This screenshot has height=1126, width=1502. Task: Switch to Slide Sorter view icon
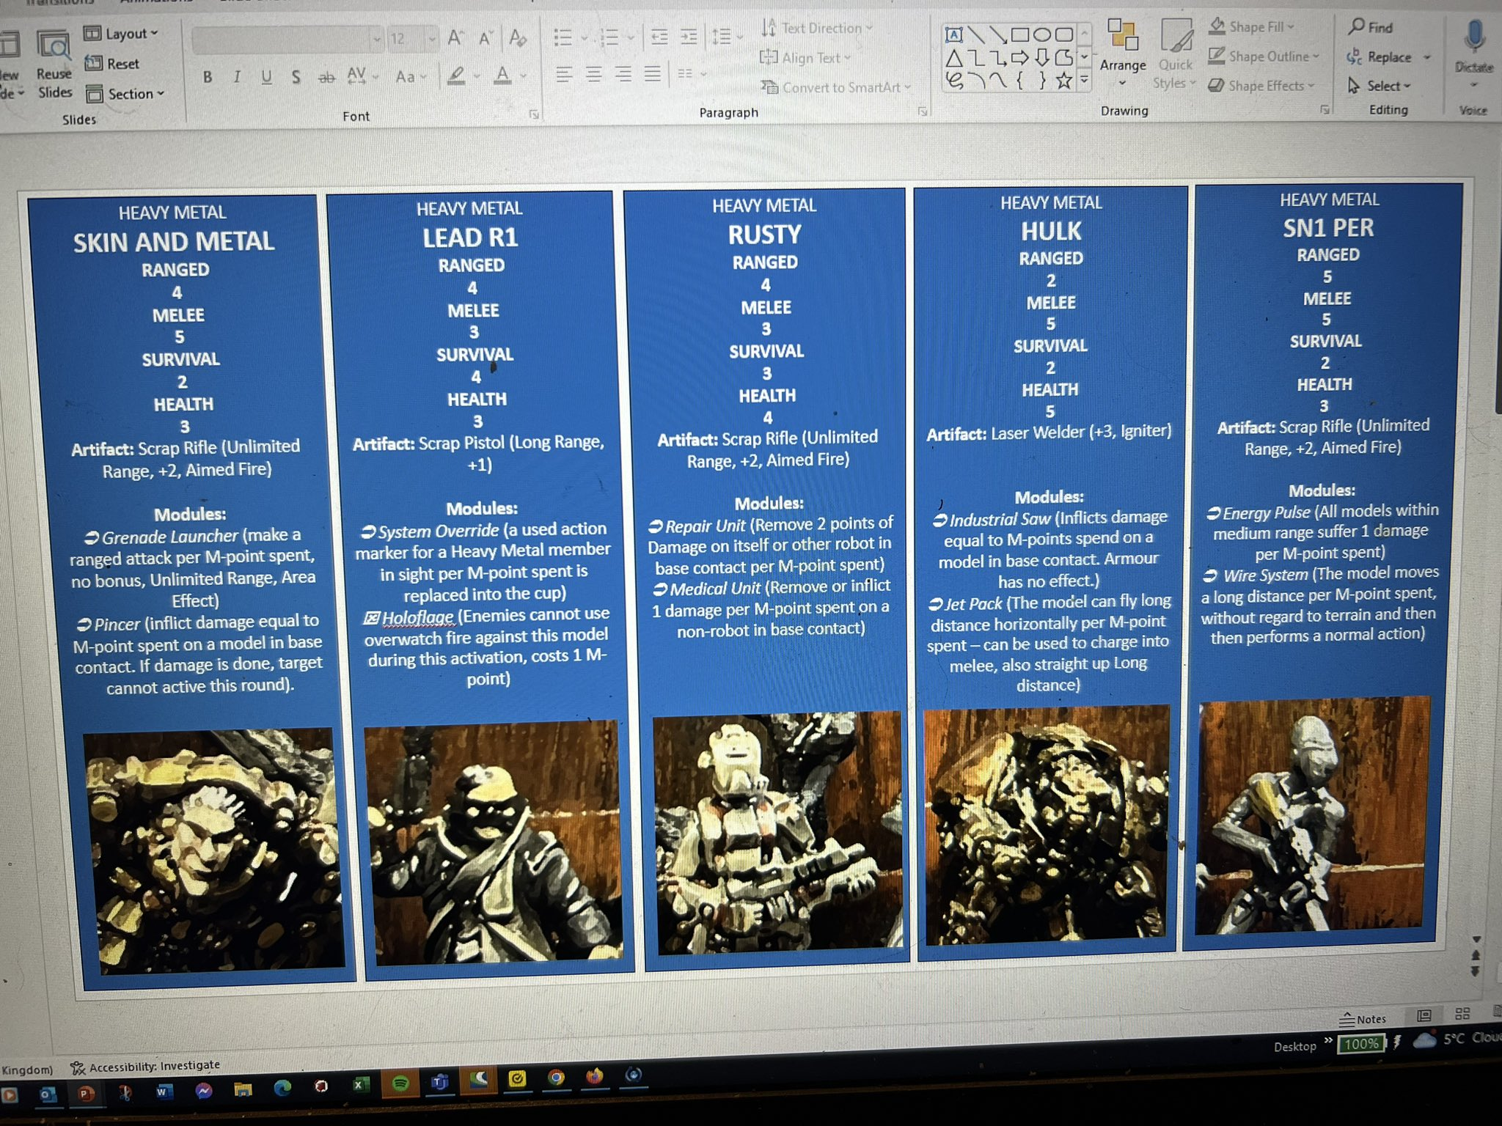point(1462,1014)
